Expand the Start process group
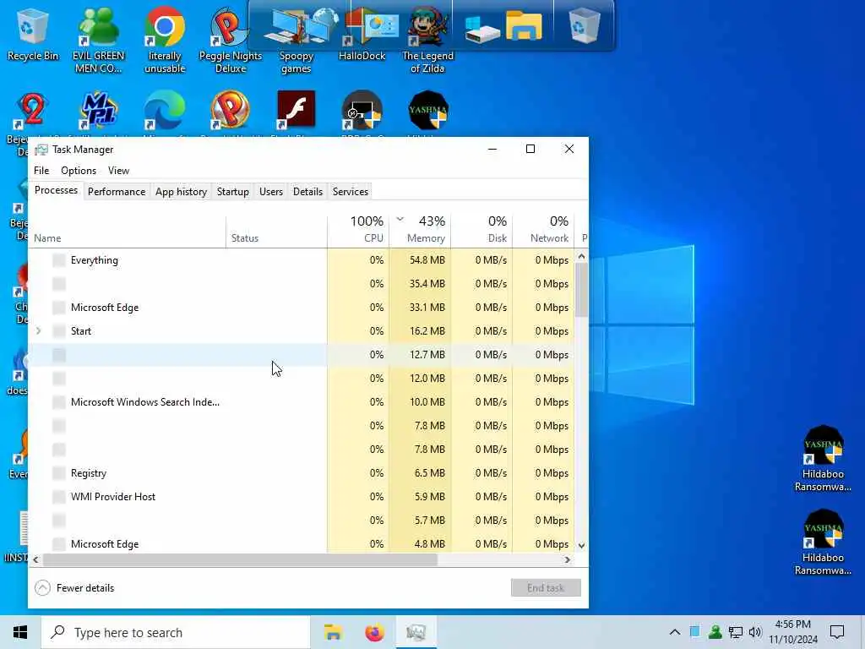 (38, 331)
